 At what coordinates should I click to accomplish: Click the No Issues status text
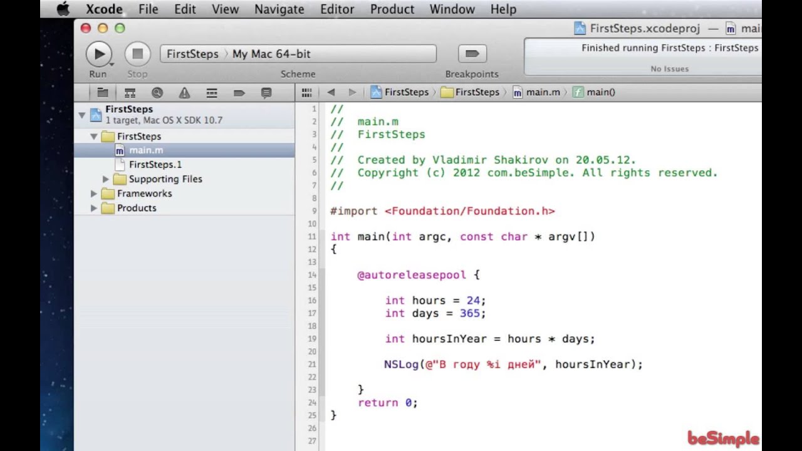(x=669, y=69)
